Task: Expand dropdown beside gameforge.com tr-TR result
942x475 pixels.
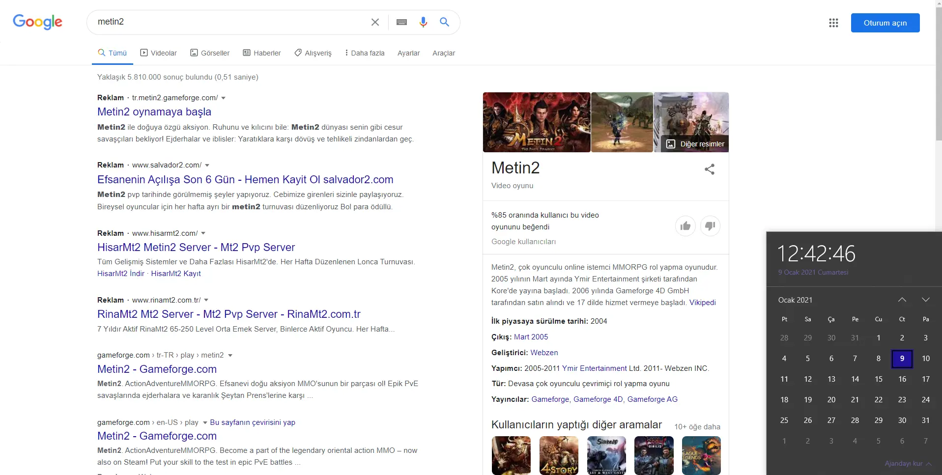Action: pos(230,355)
